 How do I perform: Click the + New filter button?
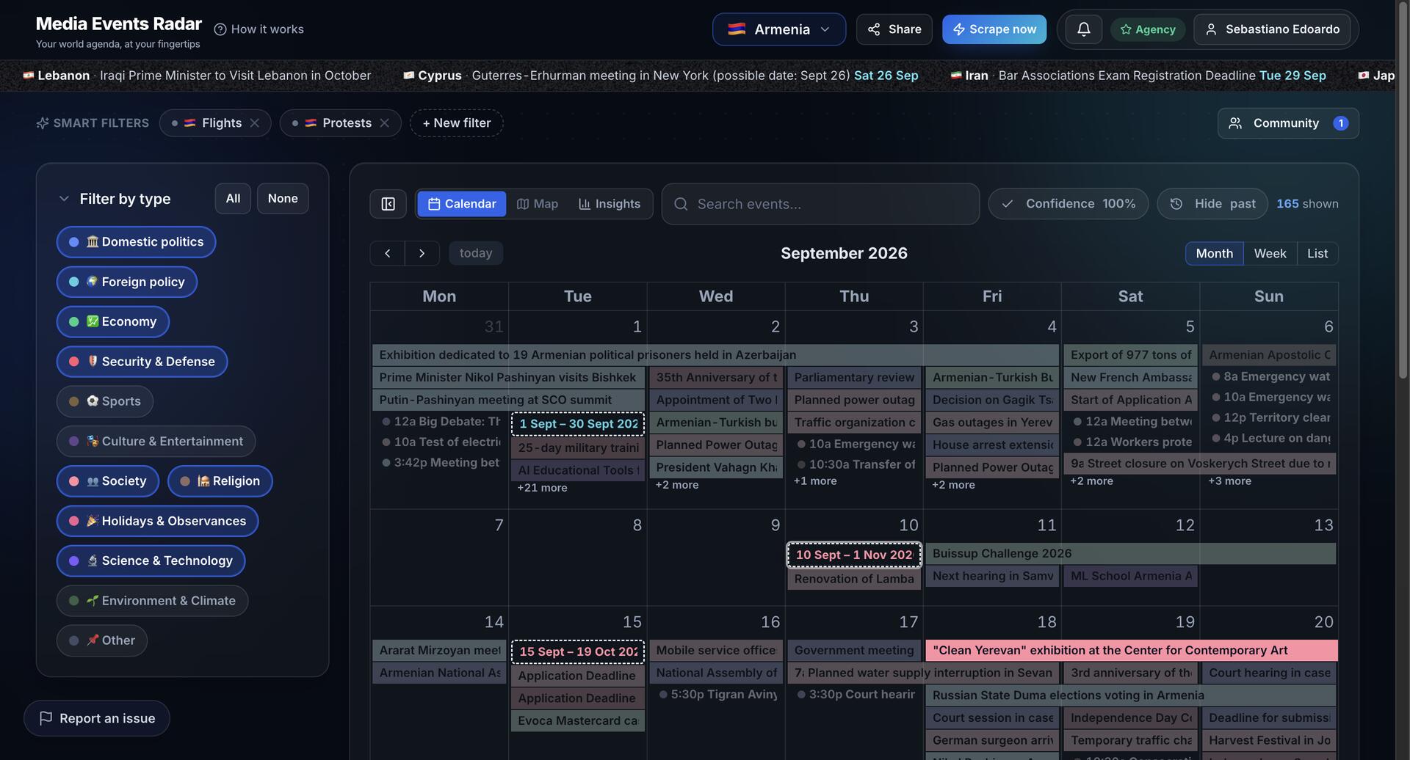point(457,123)
